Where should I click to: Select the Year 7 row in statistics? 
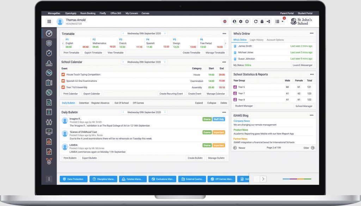273,93
